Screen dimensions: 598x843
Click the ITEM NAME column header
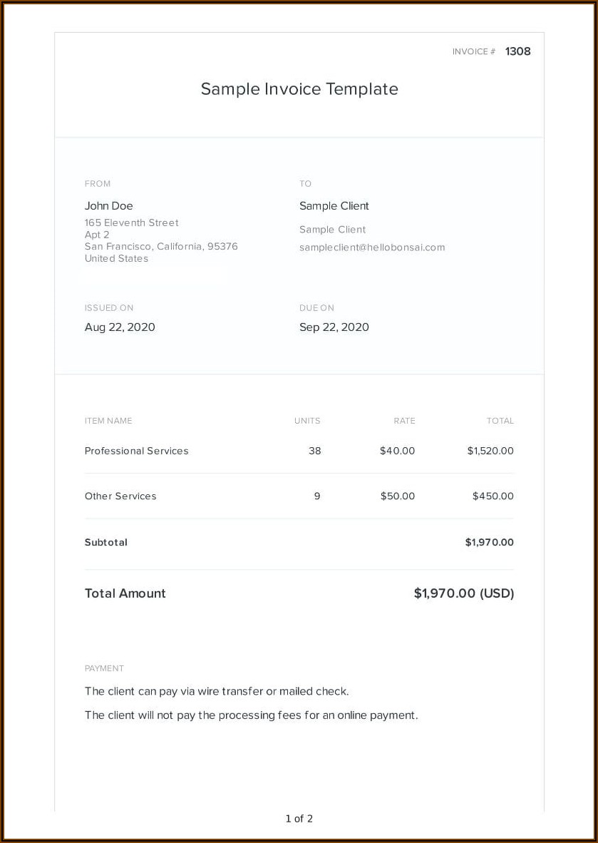pos(108,421)
